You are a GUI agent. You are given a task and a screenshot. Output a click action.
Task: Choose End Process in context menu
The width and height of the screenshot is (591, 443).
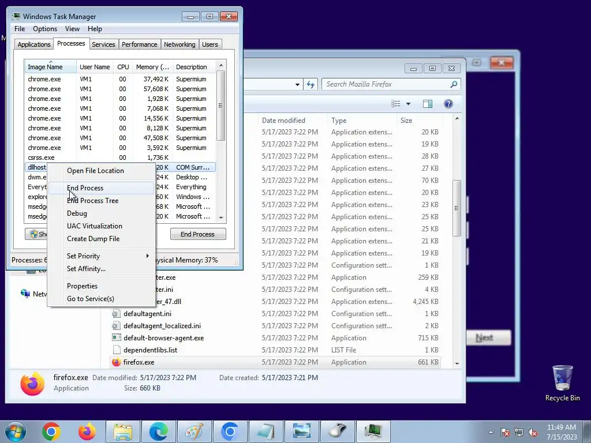(102, 188)
